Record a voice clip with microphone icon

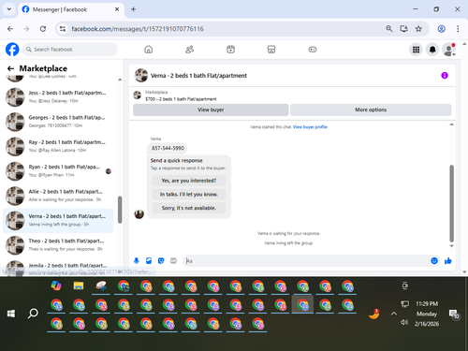(x=137, y=260)
